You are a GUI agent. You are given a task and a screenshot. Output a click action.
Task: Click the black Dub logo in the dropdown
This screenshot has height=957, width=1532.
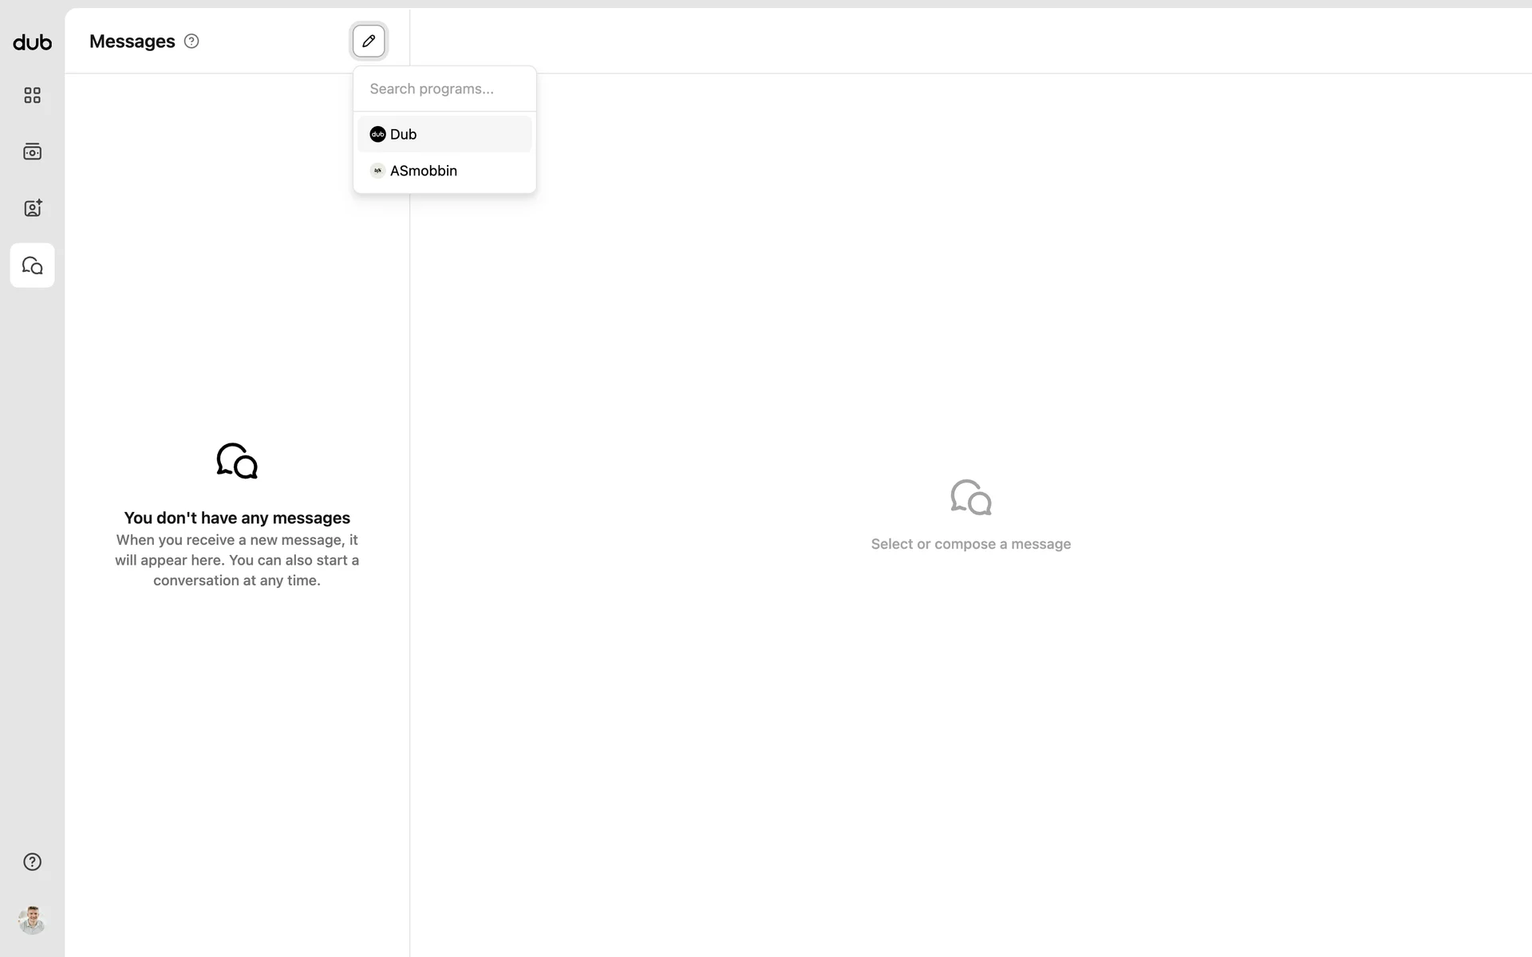pyautogui.click(x=377, y=134)
